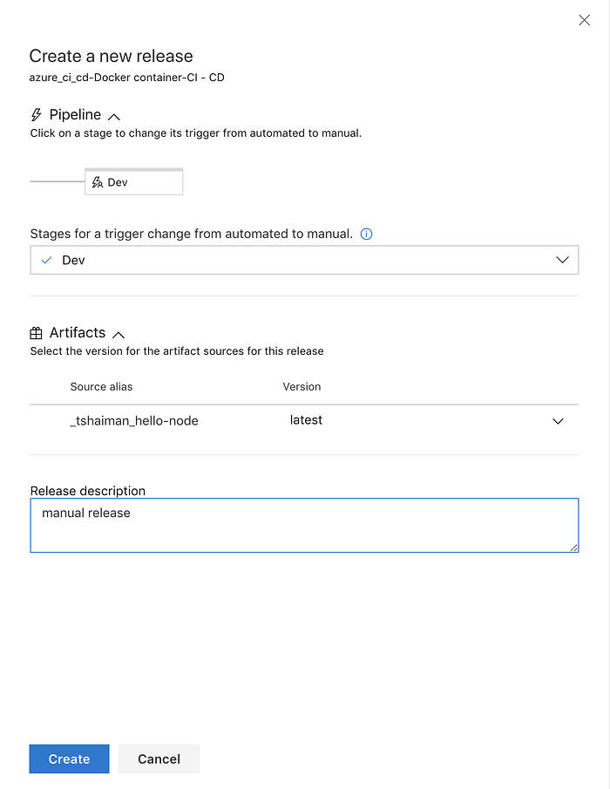Toggle the Dev checkmark in stages field
Screen dimensions: 610x789
(x=46, y=260)
